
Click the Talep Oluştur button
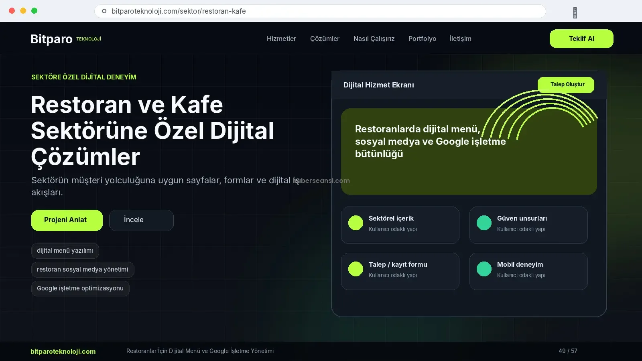click(x=566, y=85)
